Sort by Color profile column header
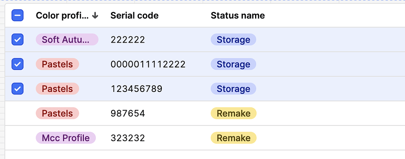Screen dimensions: 405x159 point(62,15)
